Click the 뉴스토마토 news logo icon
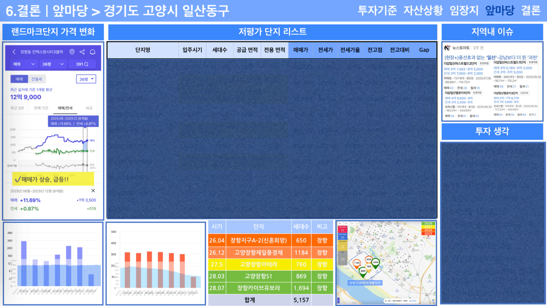This screenshot has width=547, height=306. point(447,48)
